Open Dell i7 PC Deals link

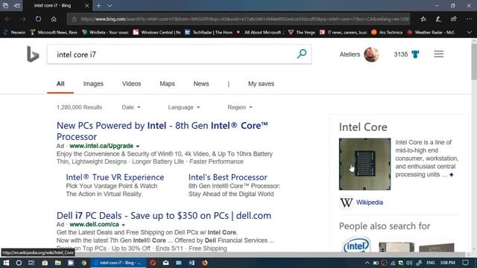pyautogui.click(x=164, y=215)
